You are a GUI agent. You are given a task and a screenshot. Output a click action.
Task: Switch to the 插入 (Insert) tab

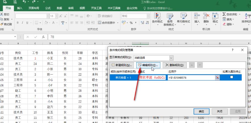(x=20, y=8)
